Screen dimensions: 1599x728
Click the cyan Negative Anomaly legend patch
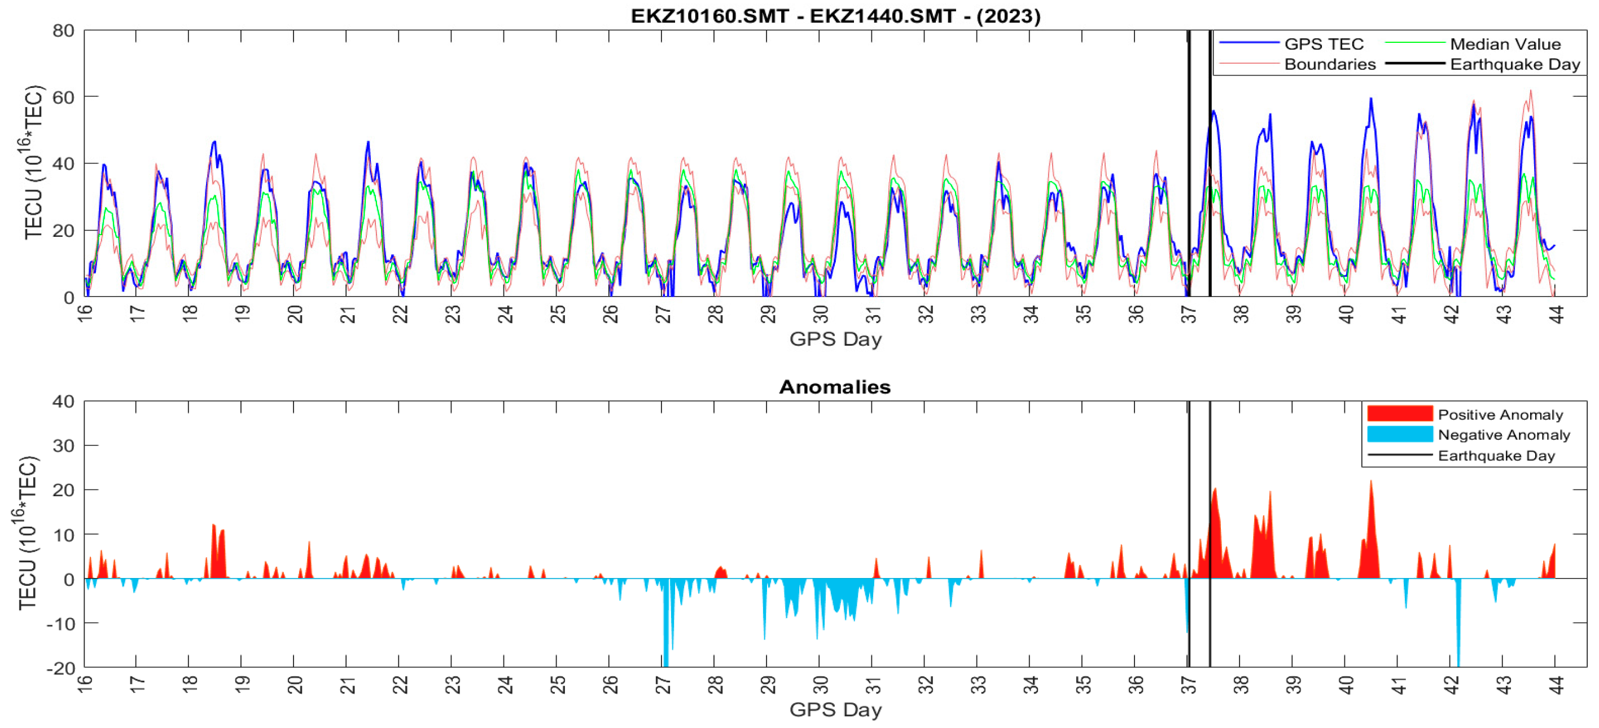pos(1400,434)
